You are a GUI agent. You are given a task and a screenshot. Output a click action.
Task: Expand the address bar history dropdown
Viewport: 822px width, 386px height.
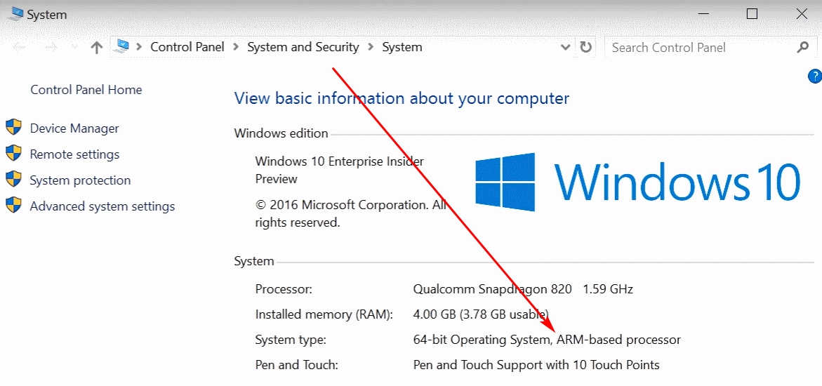tap(566, 48)
